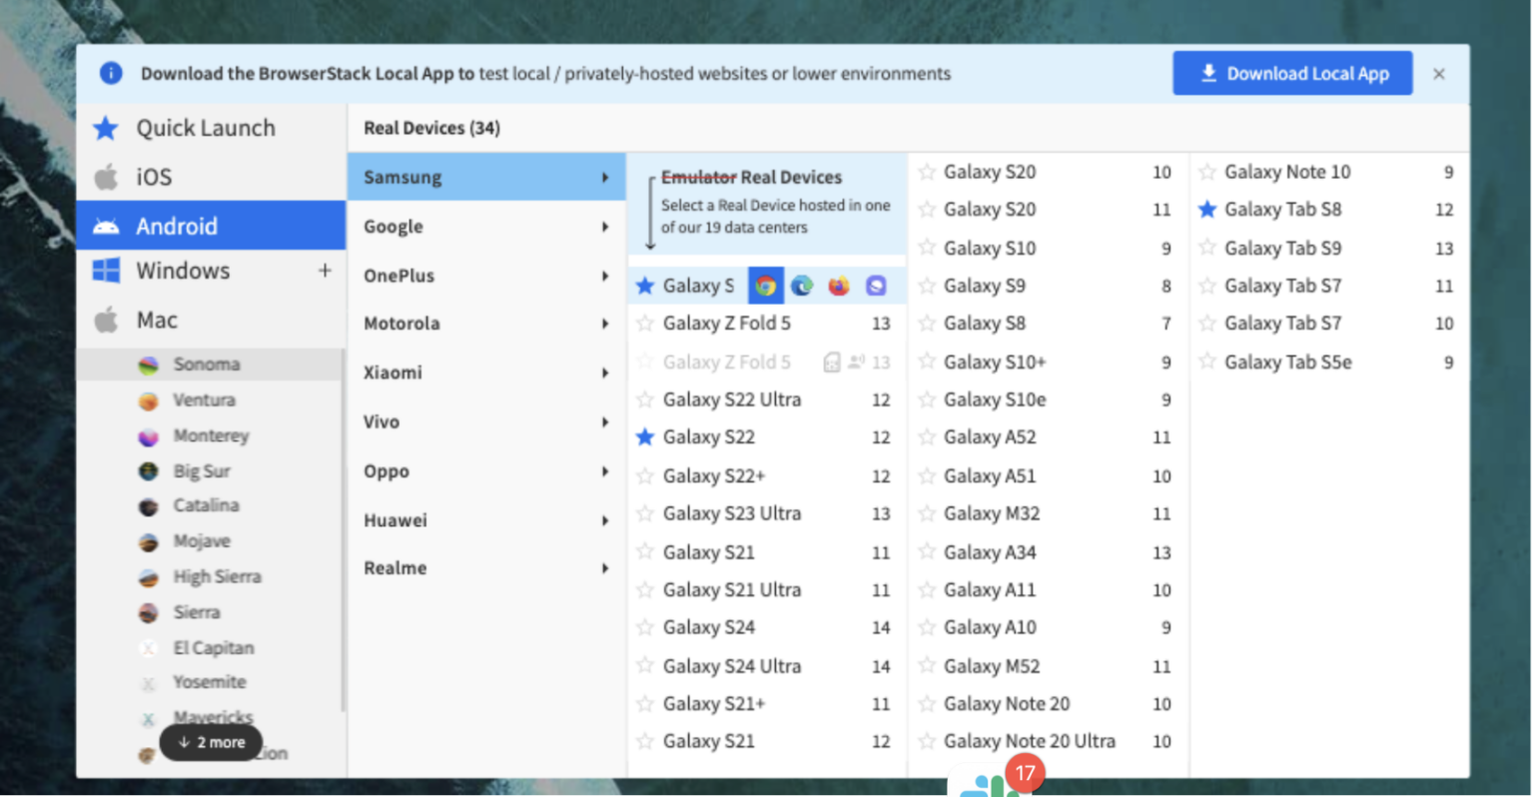Expand the Google submenu arrow
The width and height of the screenshot is (1534, 797).
coord(605,227)
